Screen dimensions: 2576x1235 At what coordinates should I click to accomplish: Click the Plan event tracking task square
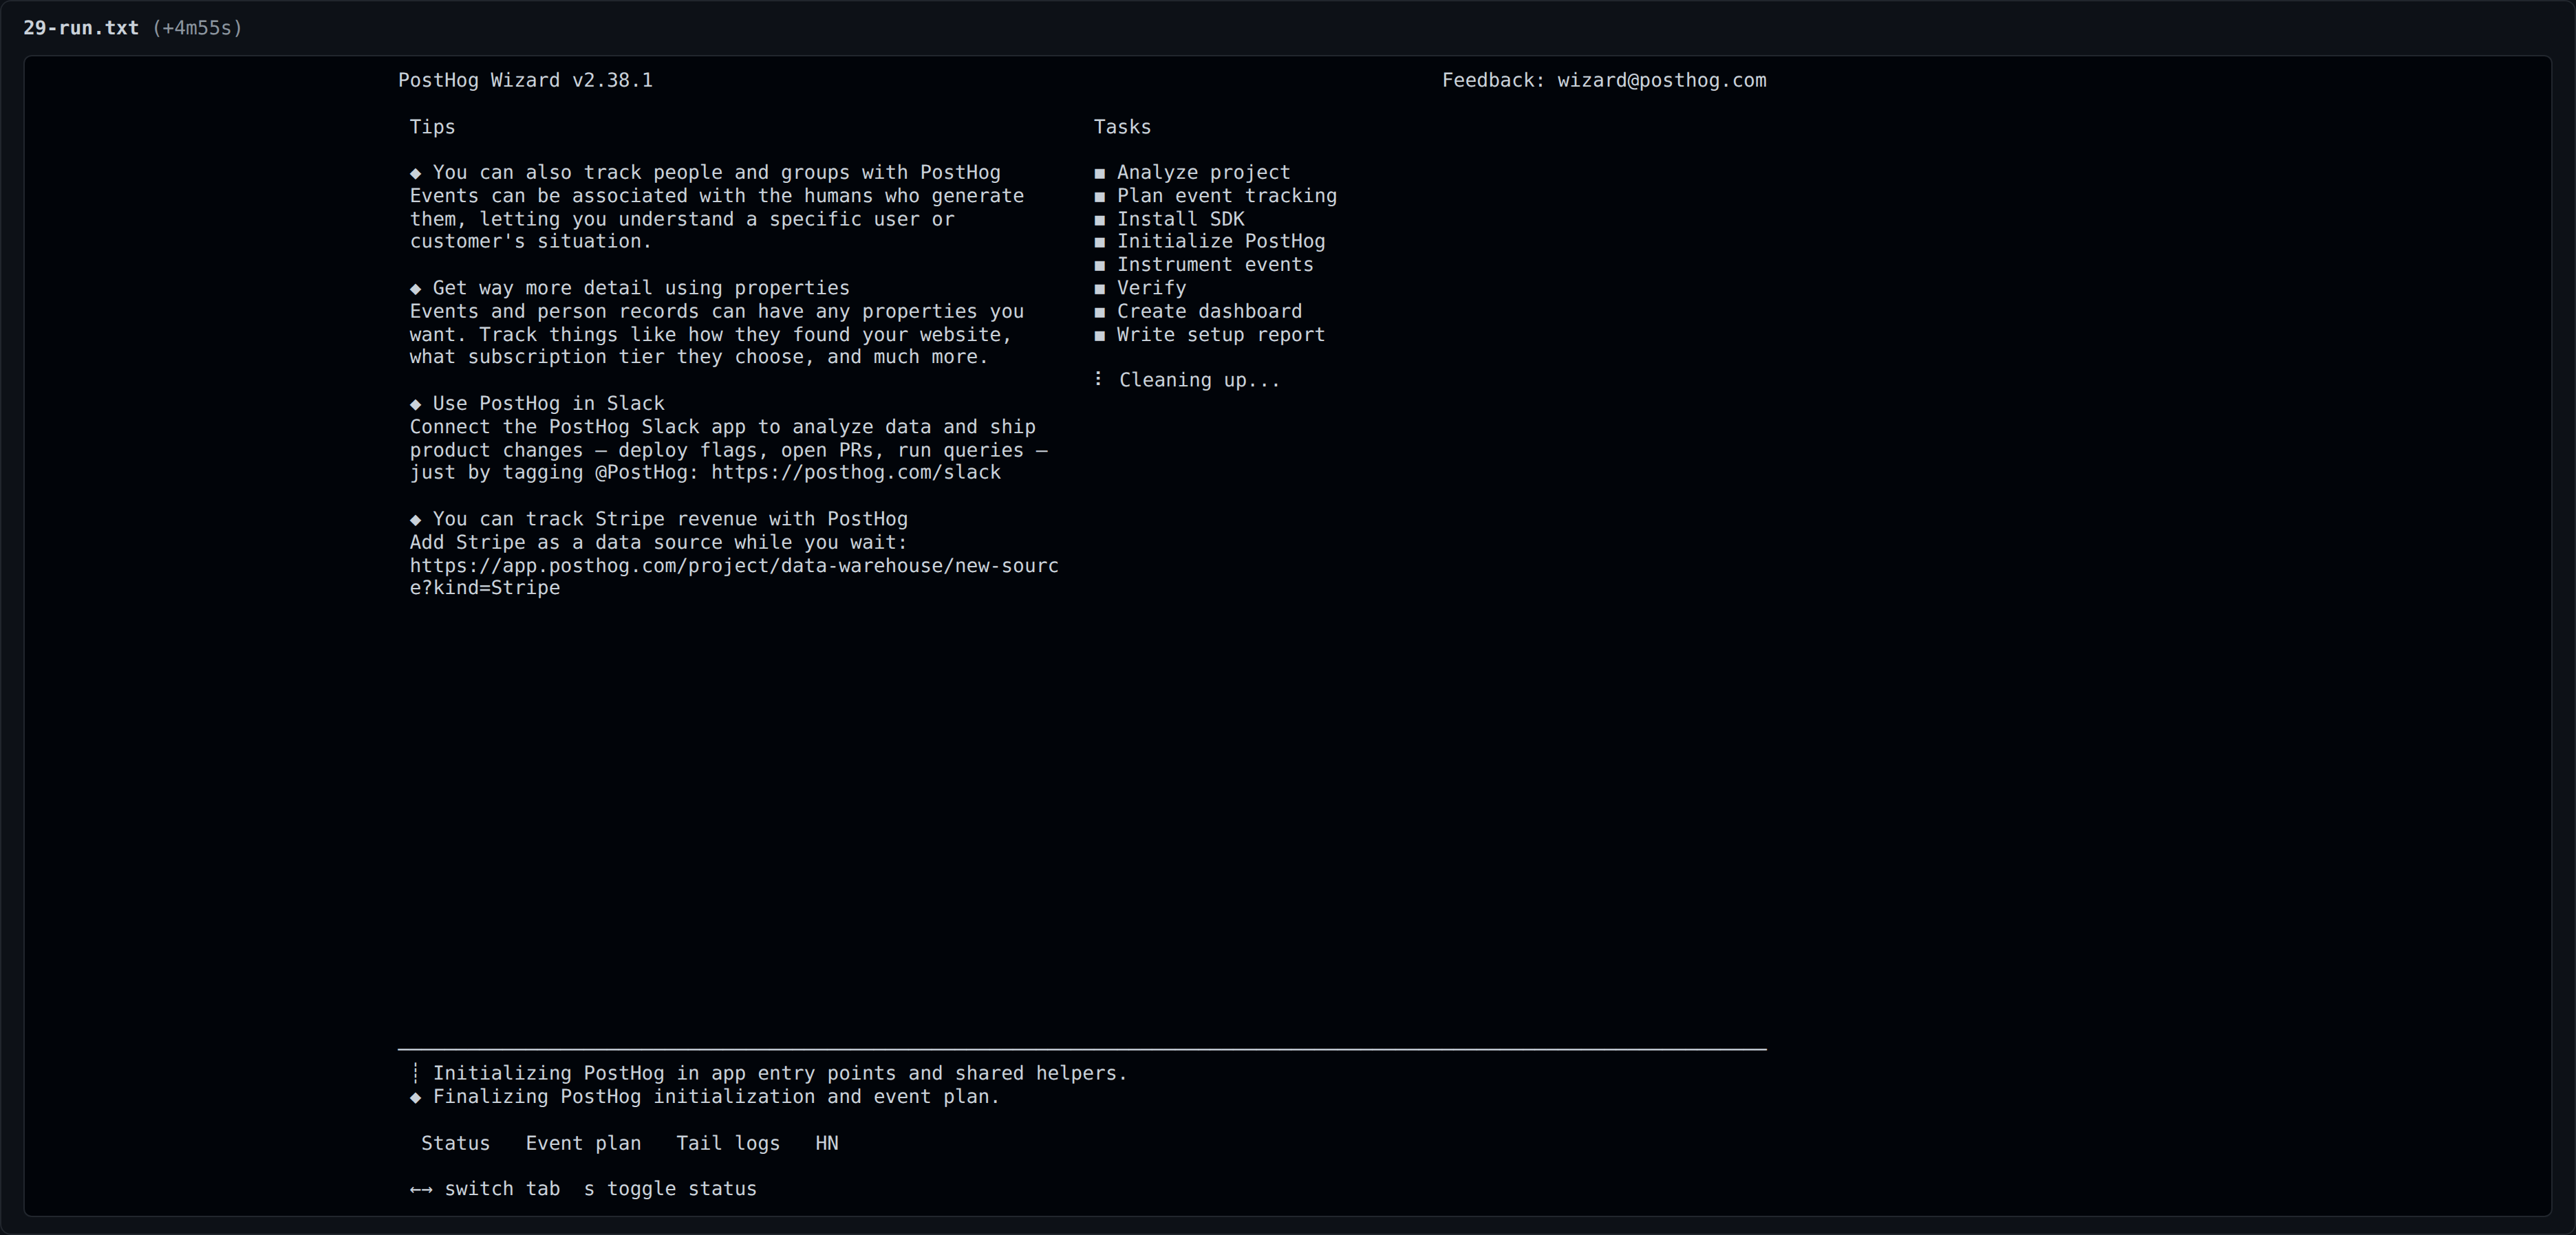(1100, 197)
